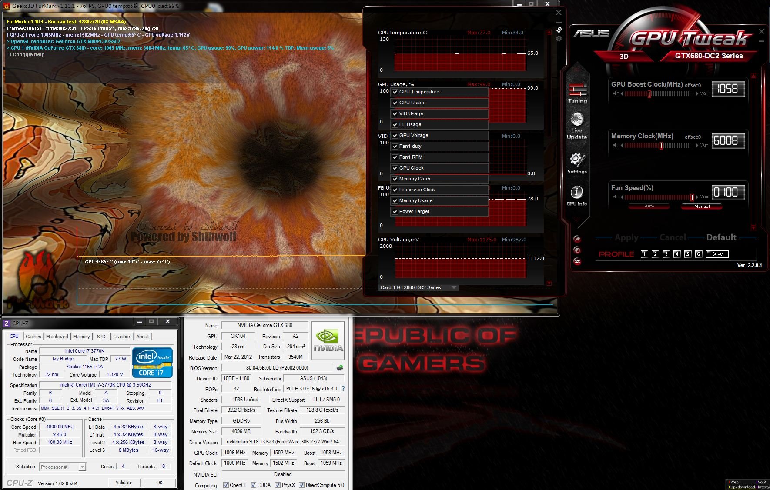Toggle DirectCompute 5.0 checkbox in GPU-Z
Screen dimensions: 770x490
coord(301,485)
